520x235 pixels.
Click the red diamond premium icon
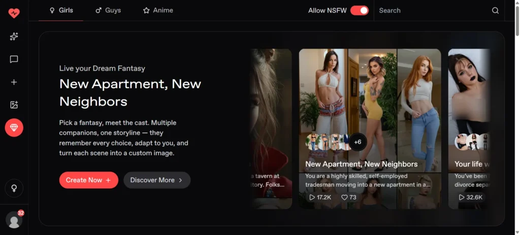[14, 127]
